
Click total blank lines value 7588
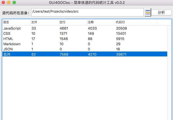click(x=64, y=54)
